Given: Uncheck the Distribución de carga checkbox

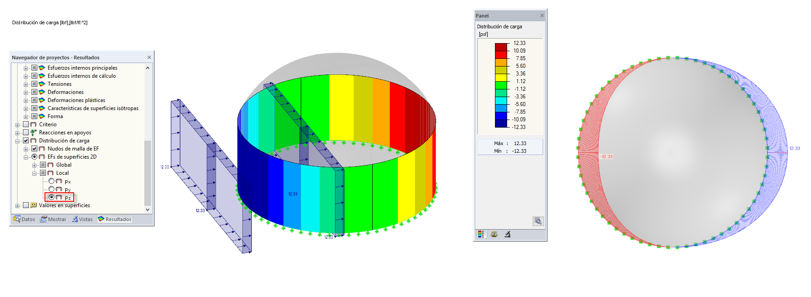Looking at the screenshot, I should point(26,141).
